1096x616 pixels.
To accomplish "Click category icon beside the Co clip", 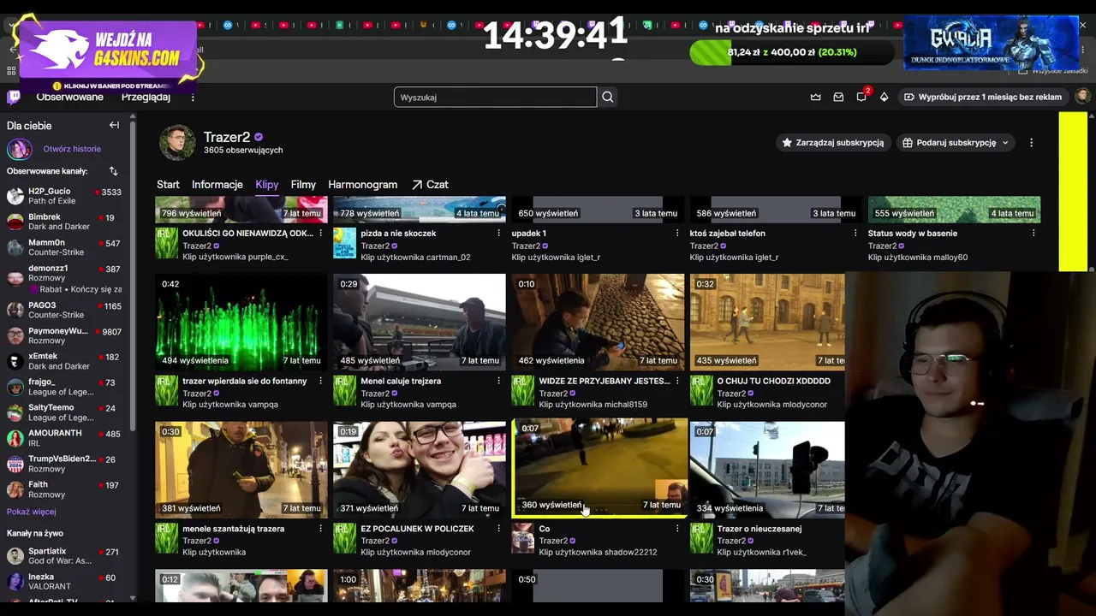I will 522,538.
